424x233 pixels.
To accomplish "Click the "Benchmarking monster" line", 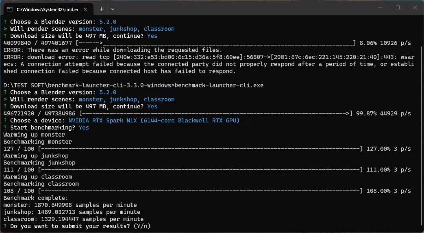I will [x=38, y=142].
